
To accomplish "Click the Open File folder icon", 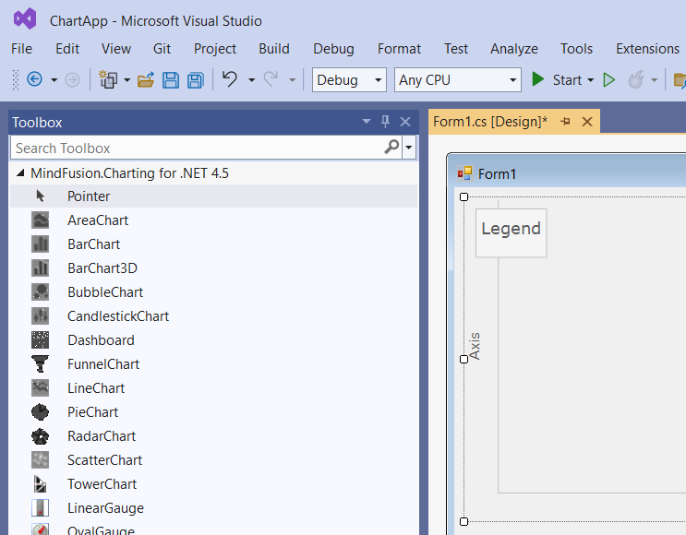I will 146,80.
